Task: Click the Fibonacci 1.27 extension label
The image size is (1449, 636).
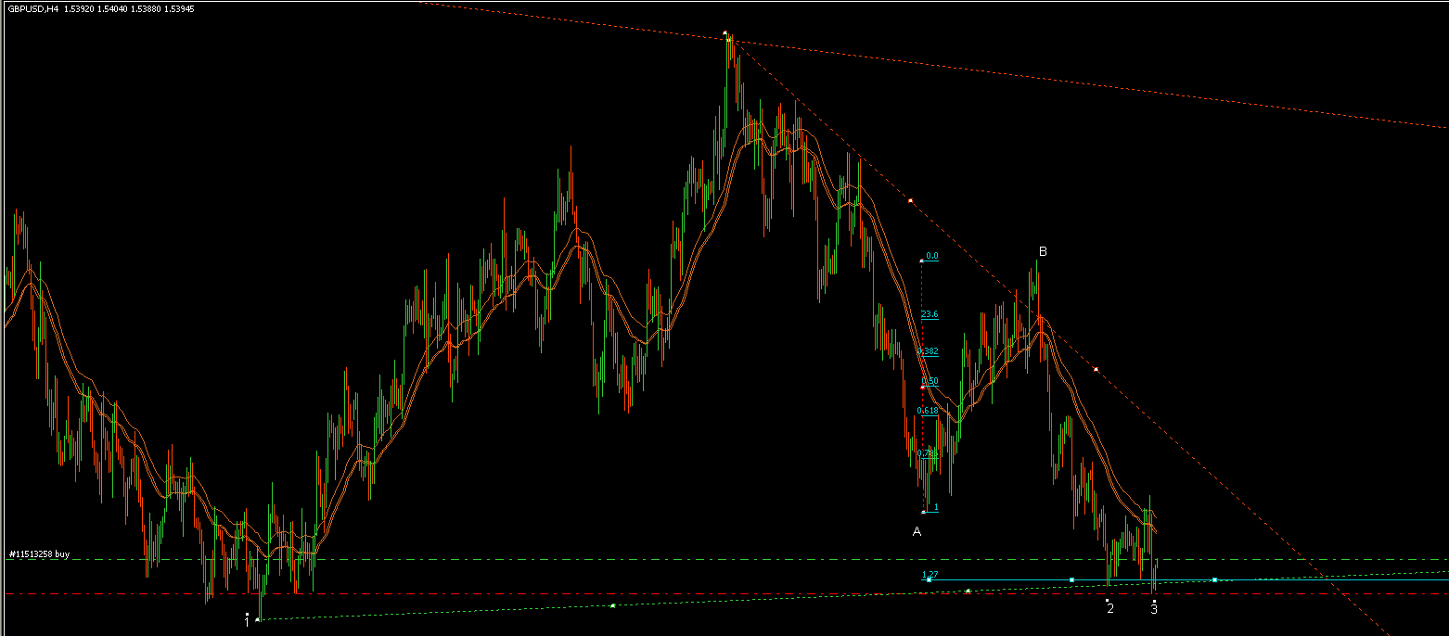Action: pos(930,575)
